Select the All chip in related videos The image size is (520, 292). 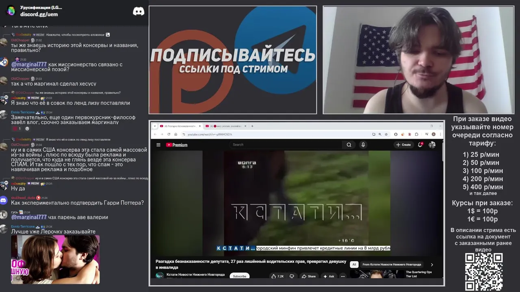pyautogui.click(x=354, y=264)
